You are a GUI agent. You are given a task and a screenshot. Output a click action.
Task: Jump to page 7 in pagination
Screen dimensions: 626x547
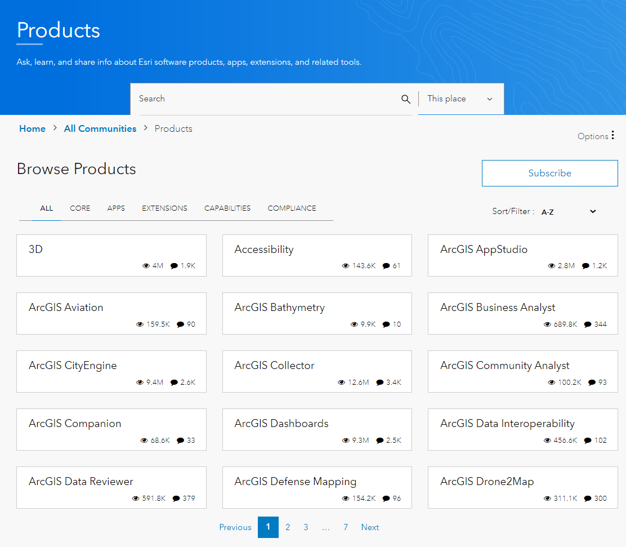[346, 527]
